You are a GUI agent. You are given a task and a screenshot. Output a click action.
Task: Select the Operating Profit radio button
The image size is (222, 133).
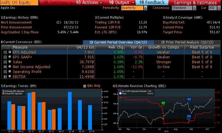pos(10,72)
